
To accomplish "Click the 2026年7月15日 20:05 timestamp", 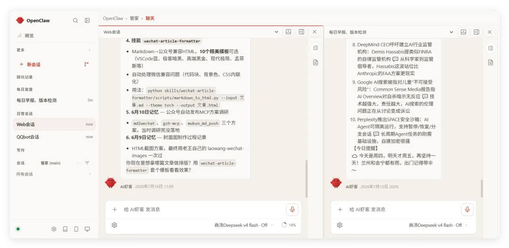I will tap(379, 187).
